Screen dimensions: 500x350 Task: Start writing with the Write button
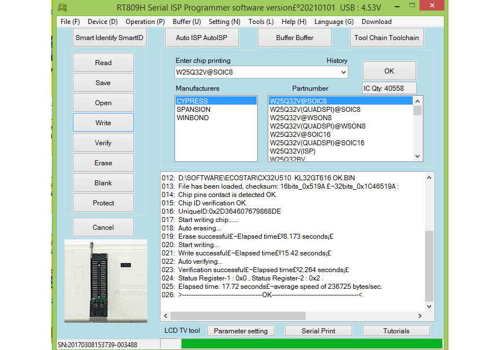103,122
